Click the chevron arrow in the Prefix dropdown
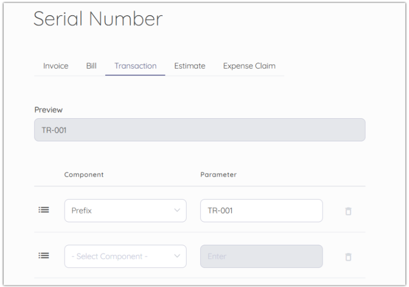Viewport: 409px width, 287px height. [177, 210]
